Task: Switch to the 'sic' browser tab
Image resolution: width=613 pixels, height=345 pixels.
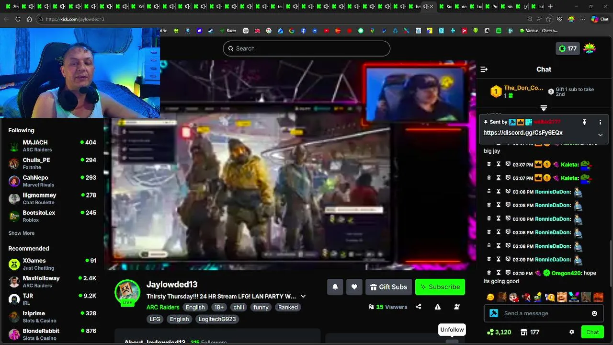Action: pyautogui.click(x=507, y=6)
